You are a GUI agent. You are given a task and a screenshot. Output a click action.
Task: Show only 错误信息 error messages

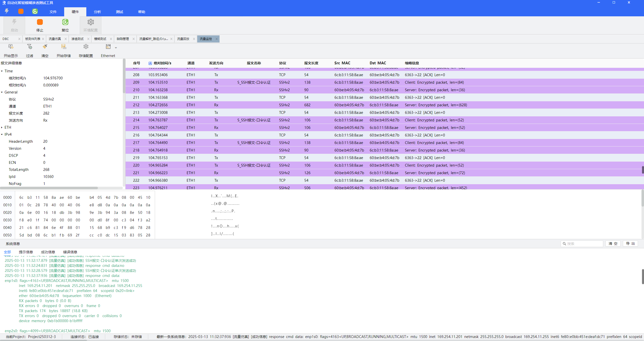[x=70, y=252]
